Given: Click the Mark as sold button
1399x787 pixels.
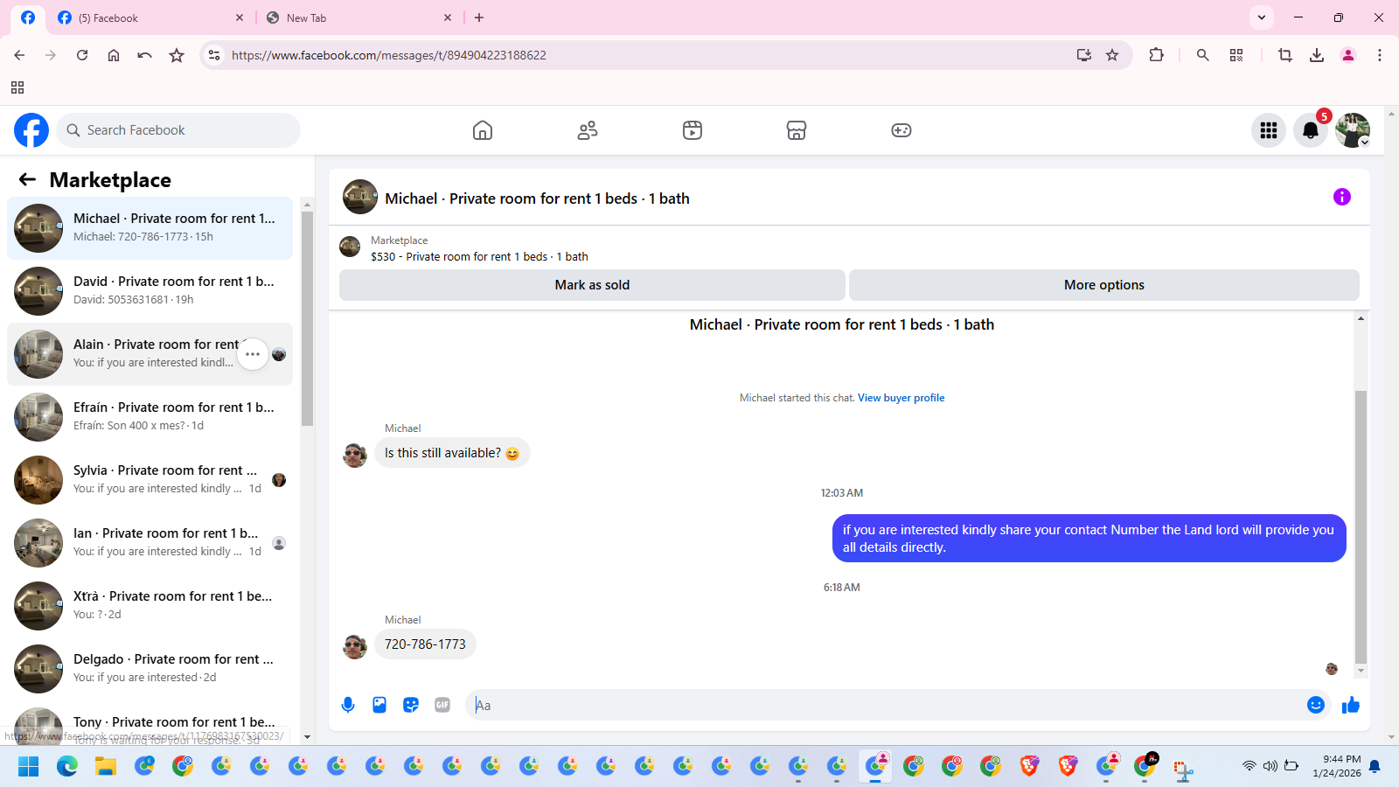Looking at the screenshot, I should click(x=592, y=285).
